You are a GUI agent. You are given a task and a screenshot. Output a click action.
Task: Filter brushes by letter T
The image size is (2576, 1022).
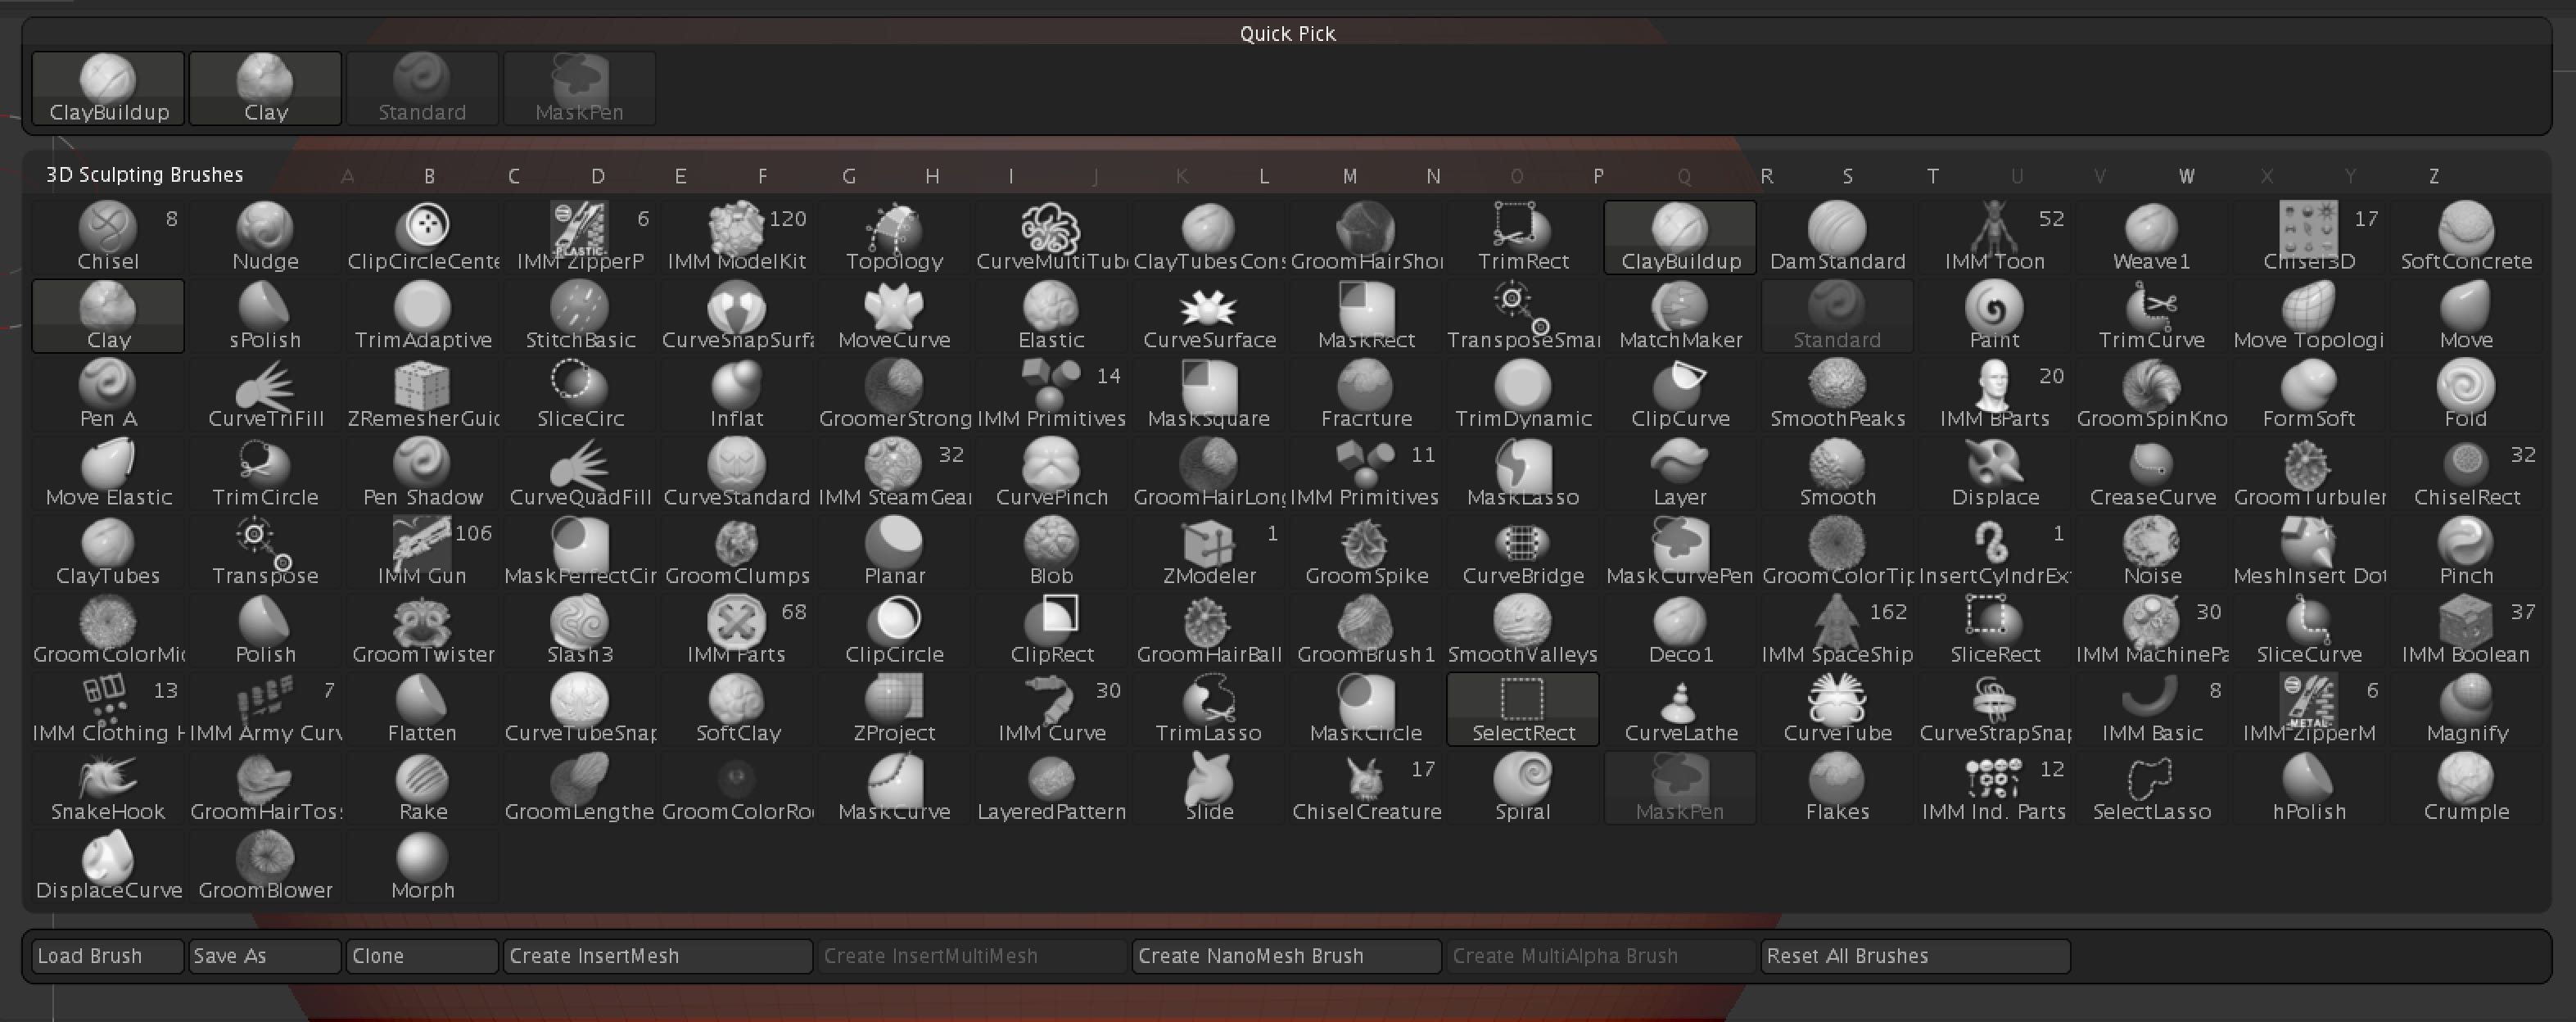pos(1933,176)
